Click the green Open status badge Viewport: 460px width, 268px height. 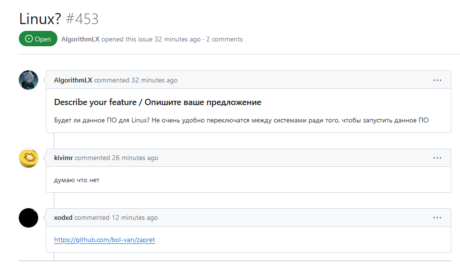tap(38, 39)
